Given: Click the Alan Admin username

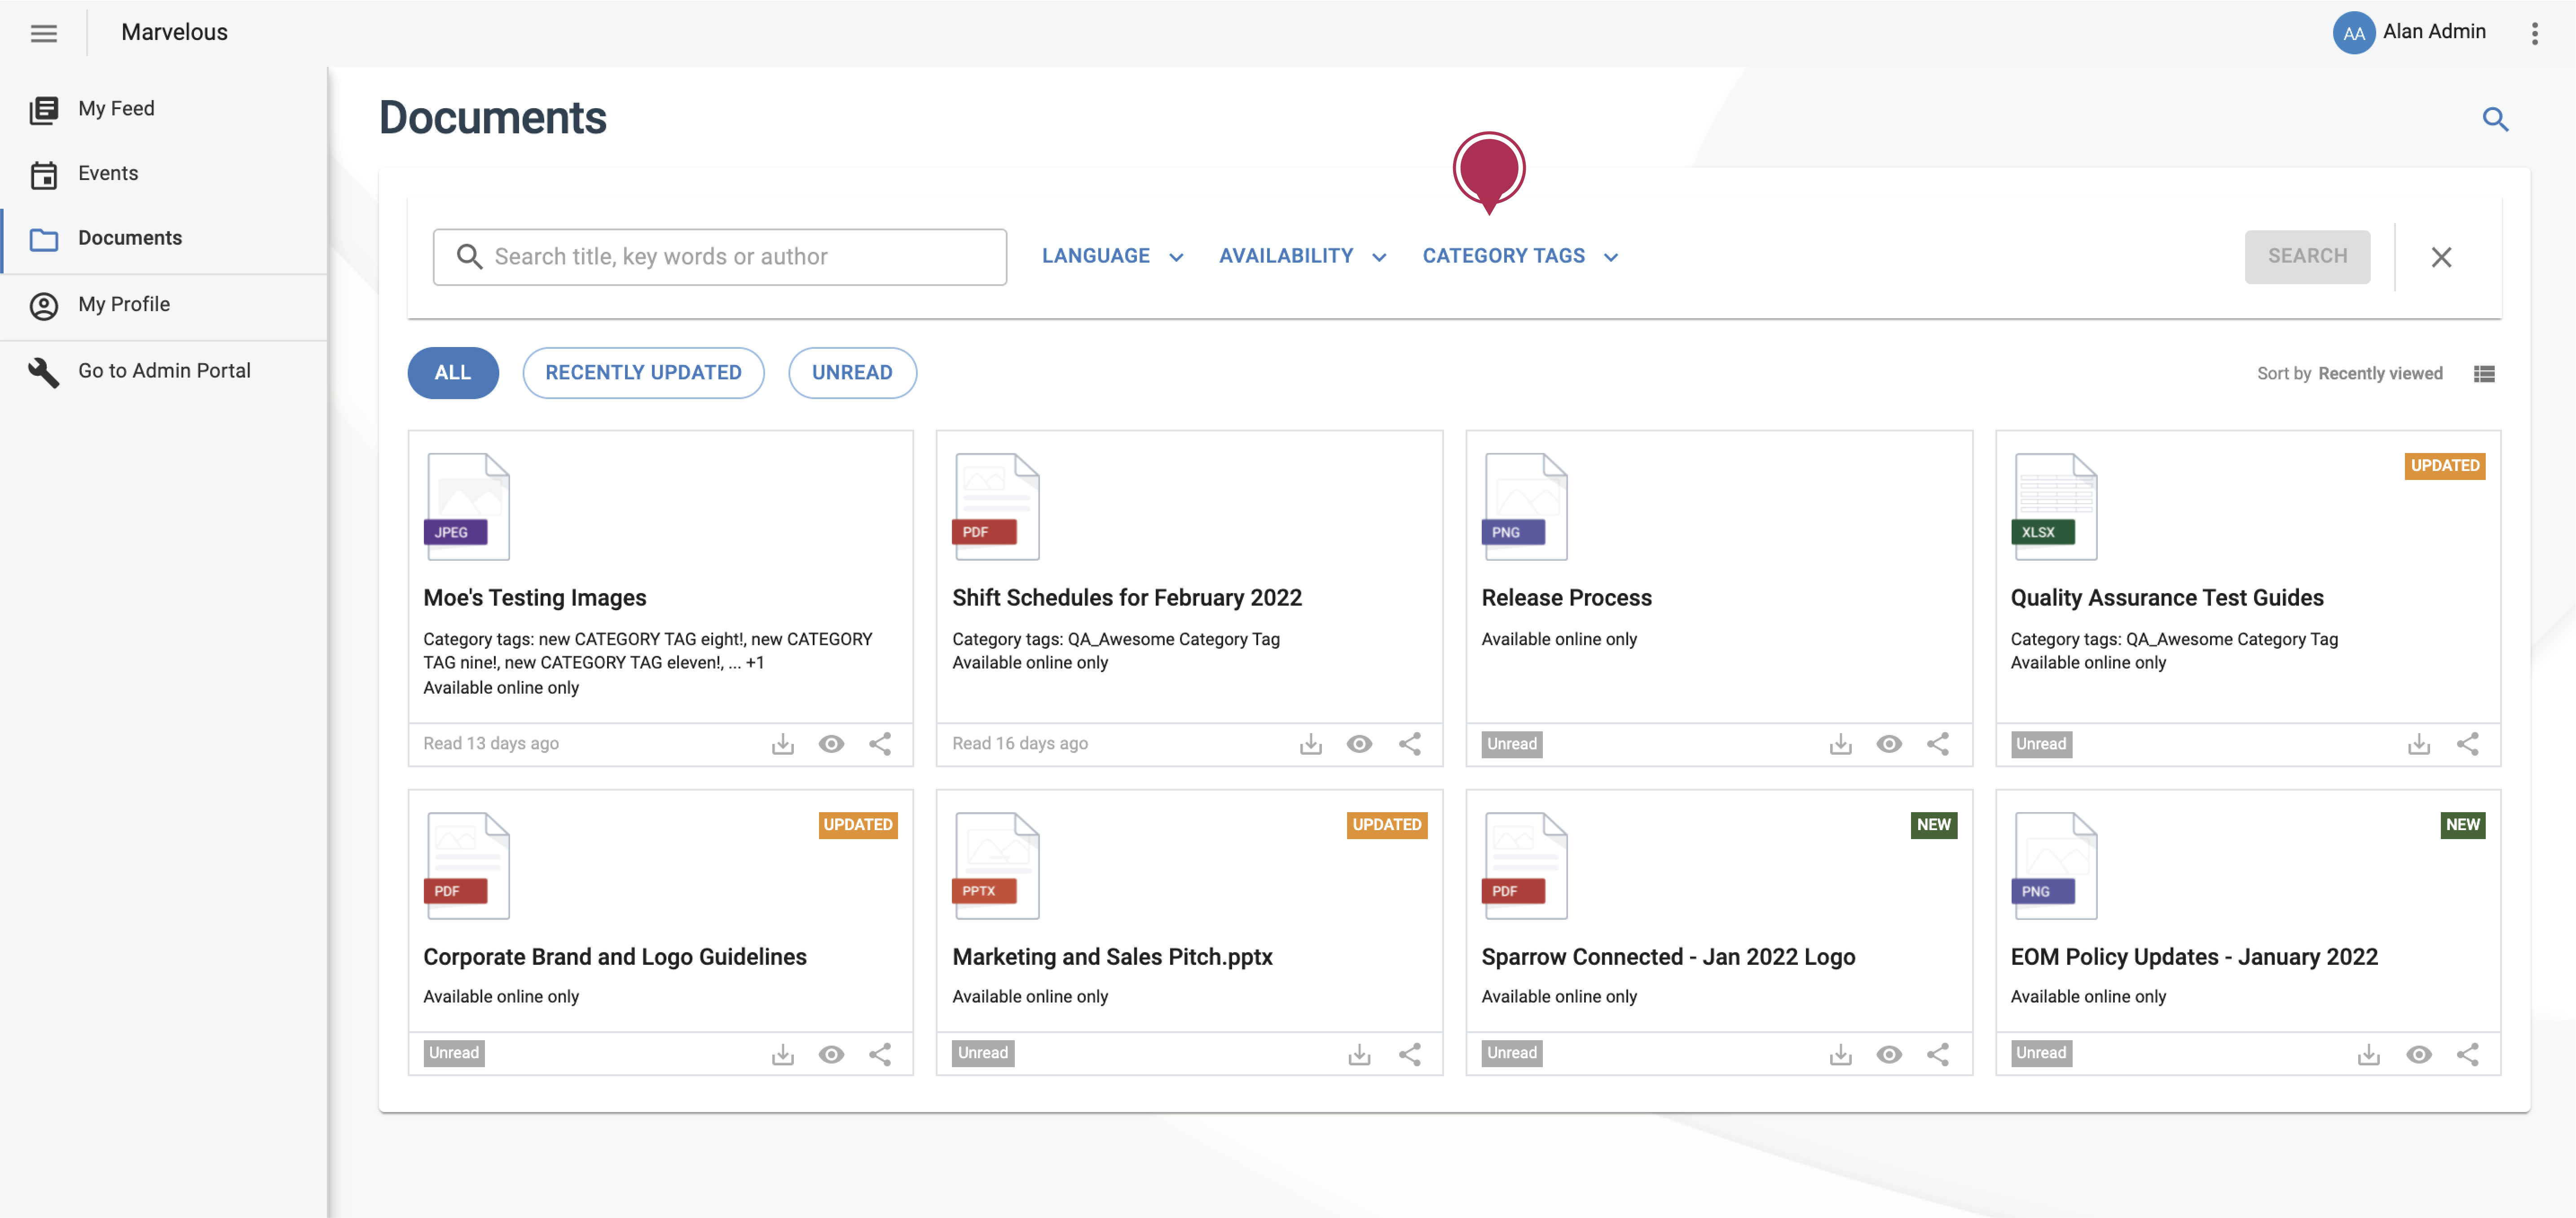Looking at the screenshot, I should pos(2434,32).
